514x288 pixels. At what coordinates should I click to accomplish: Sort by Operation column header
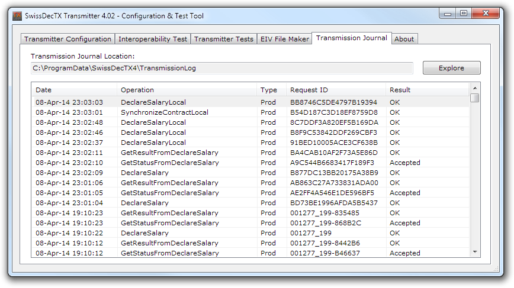[187, 90]
